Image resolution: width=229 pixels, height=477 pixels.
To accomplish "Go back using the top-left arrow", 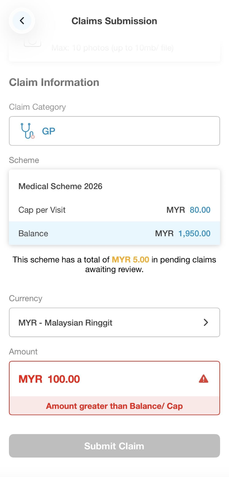I will click(22, 21).
